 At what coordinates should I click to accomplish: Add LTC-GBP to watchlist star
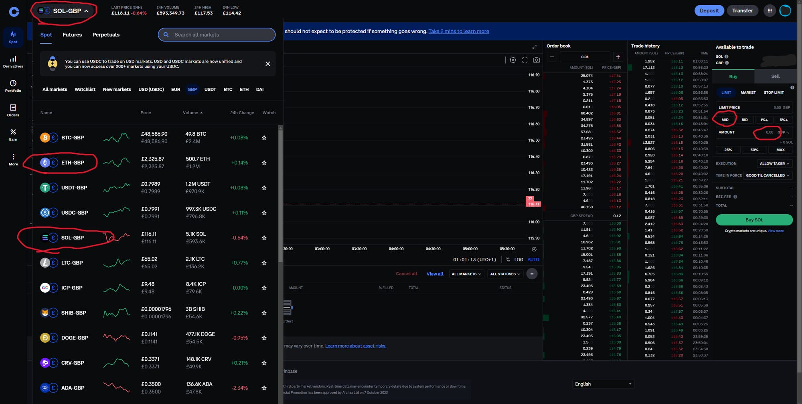(264, 263)
